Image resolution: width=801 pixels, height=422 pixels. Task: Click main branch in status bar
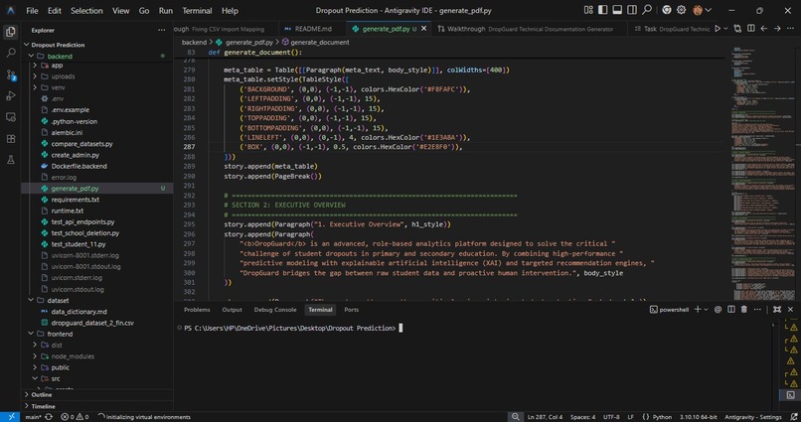(33, 417)
